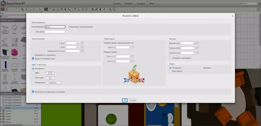The width and height of the screenshot is (261, 126).
Task: Choose the Цвет radio button
Action: (33, 73)
